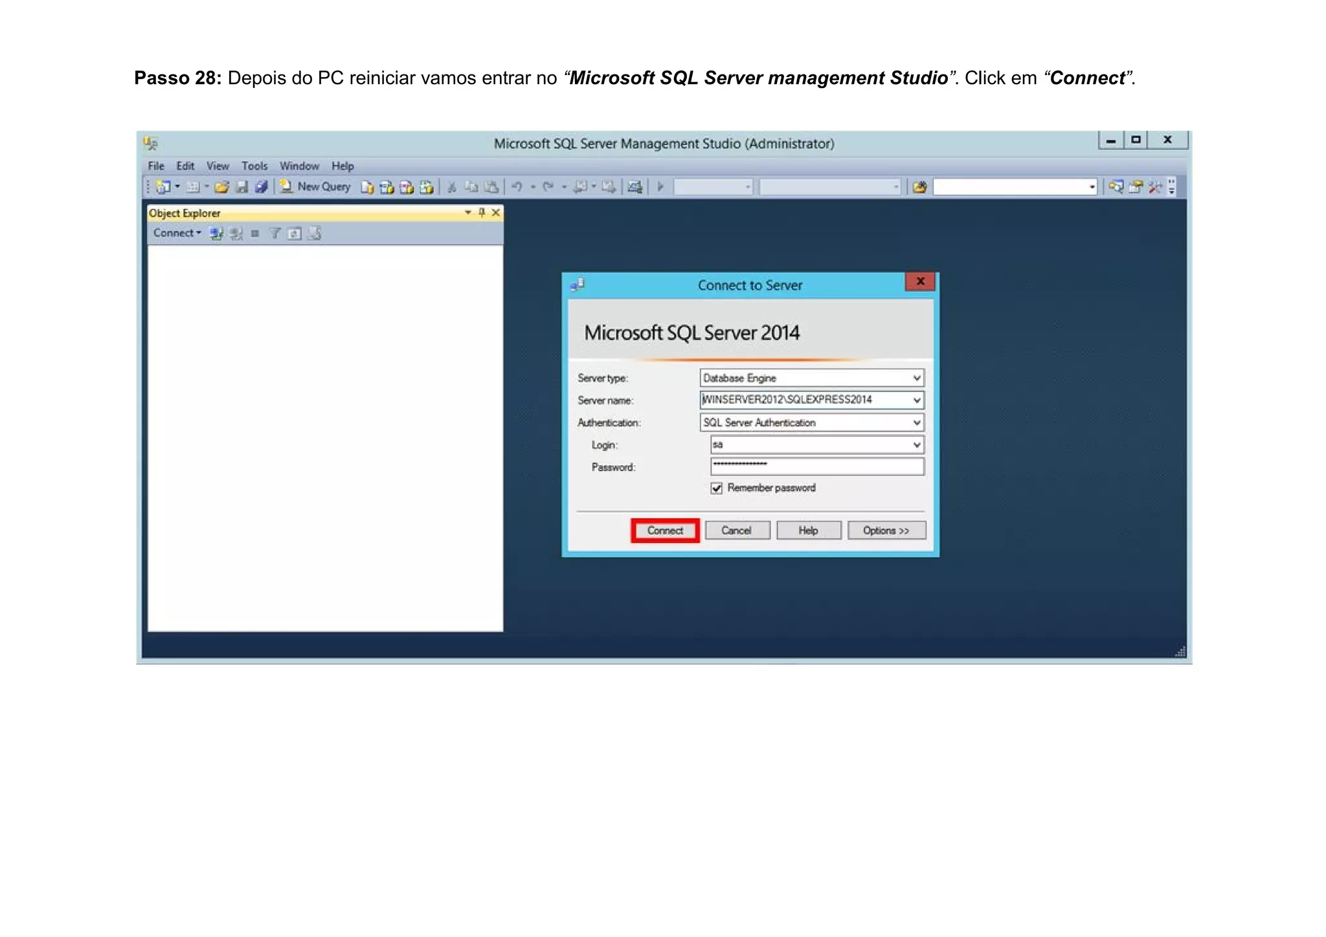
Task: Click the first disabled toolbar combo box
Action: [x=713, y=188]
